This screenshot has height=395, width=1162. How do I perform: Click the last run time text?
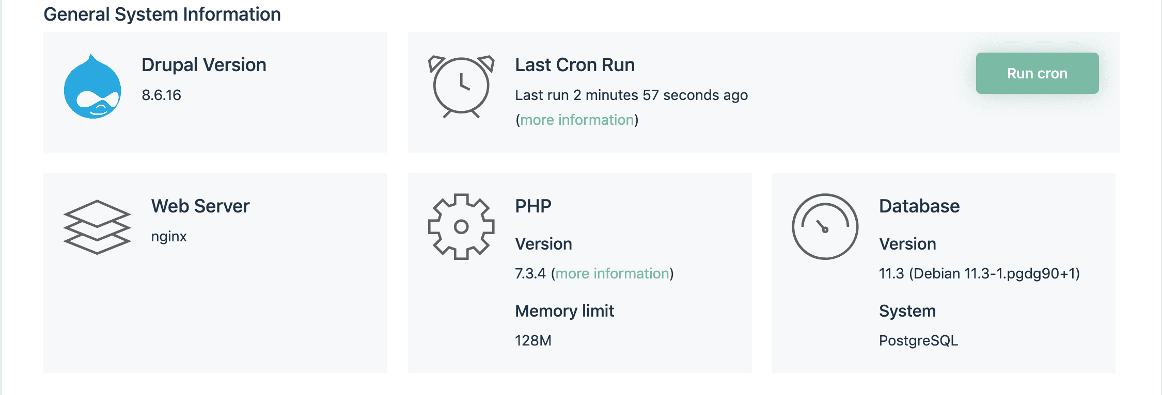point(632,95)
